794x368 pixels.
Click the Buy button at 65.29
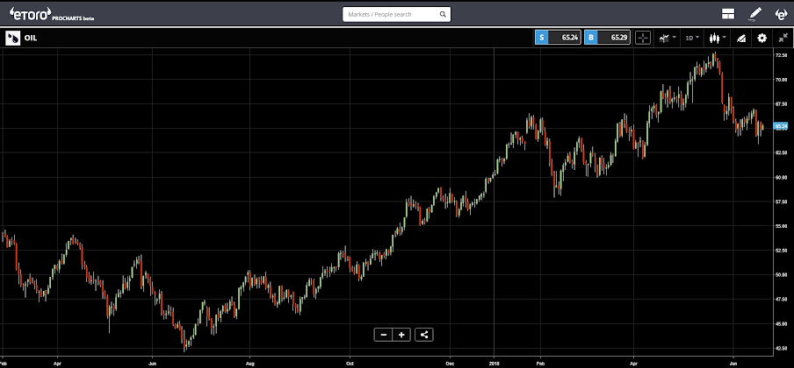[x=607, y=38]
